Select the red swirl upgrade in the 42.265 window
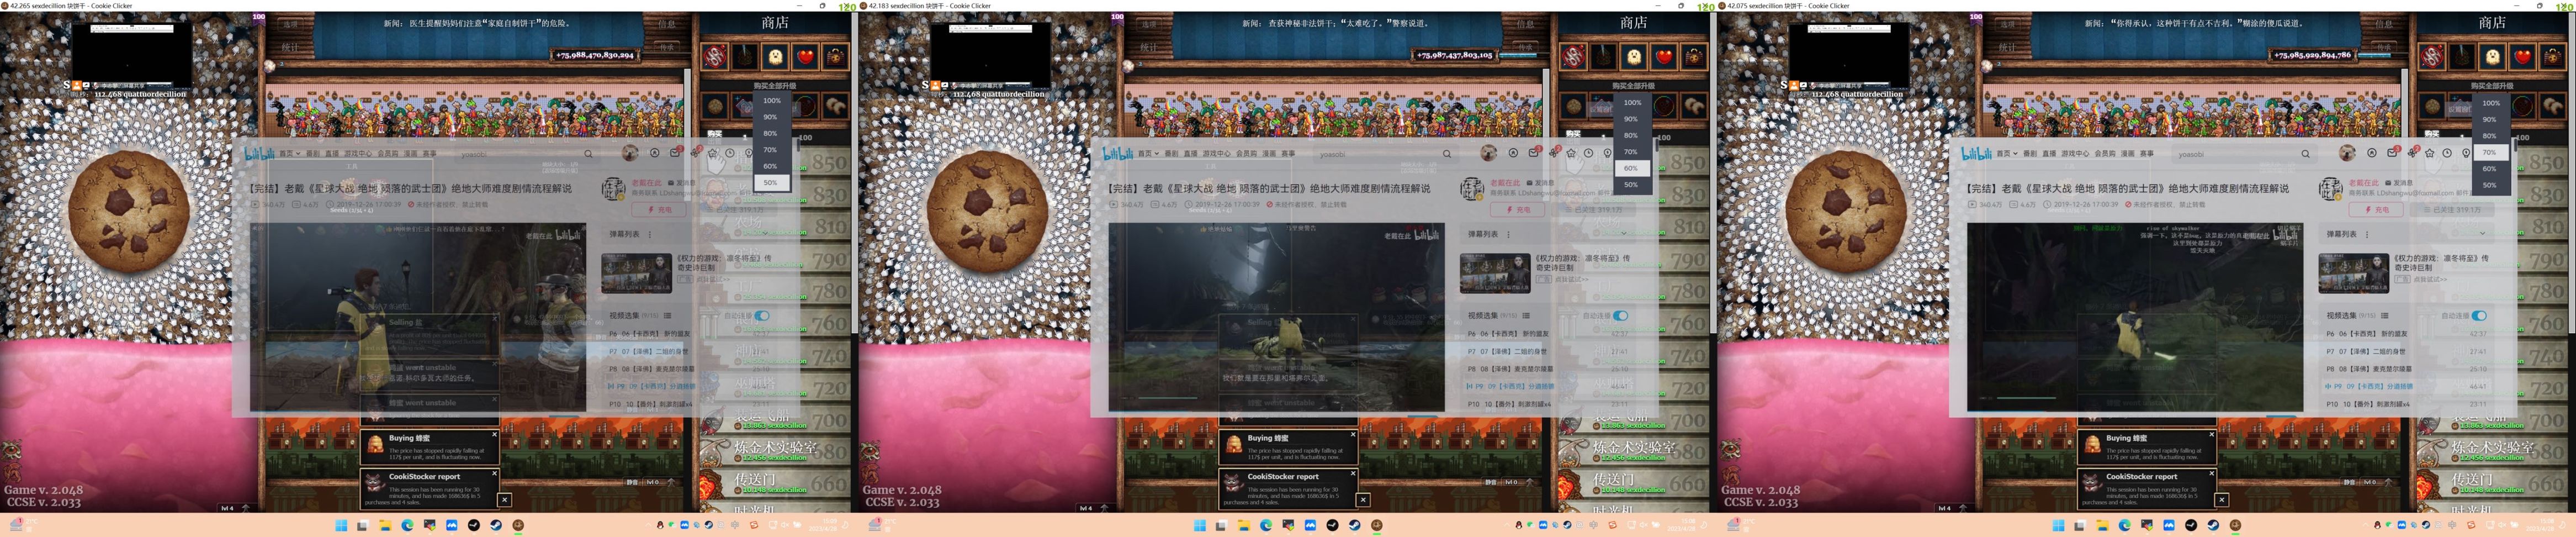 tap(714, 56)
